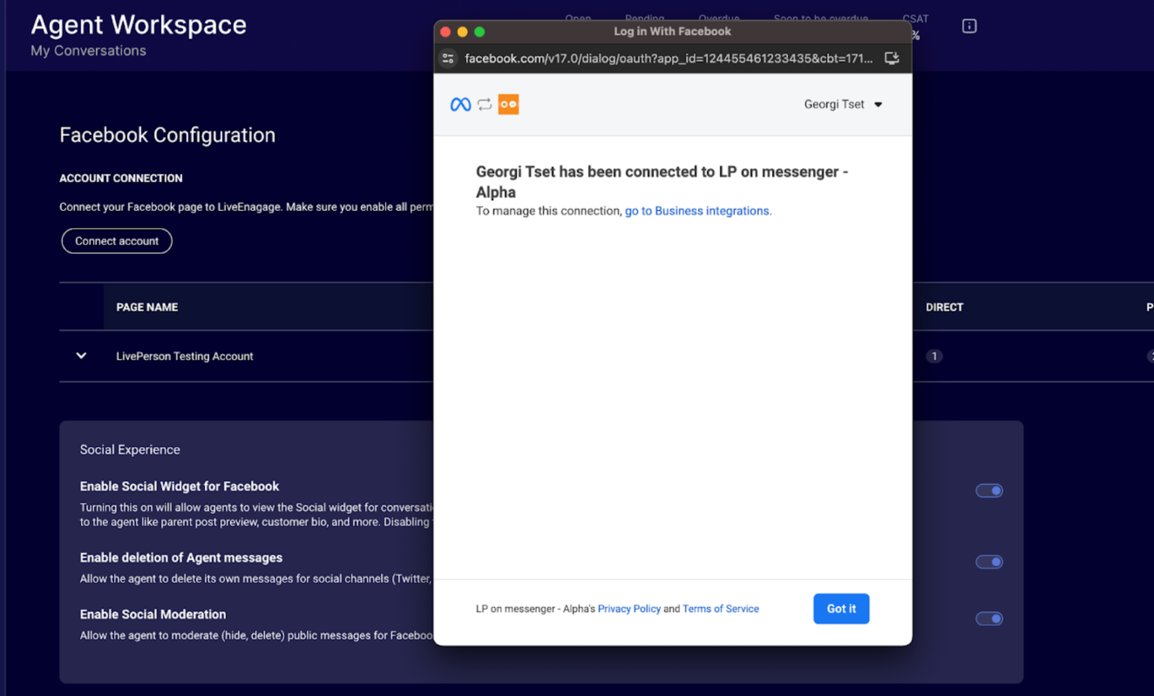Toggle Enable Social Widget for Facebook
The image size is (1154, 696).
tap(989, 491)
